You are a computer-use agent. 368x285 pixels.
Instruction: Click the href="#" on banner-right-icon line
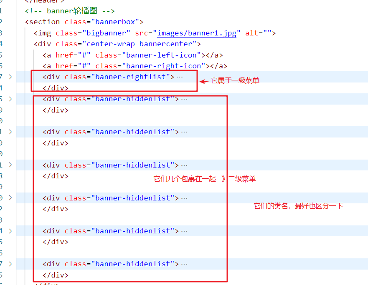tap(73, 66)
